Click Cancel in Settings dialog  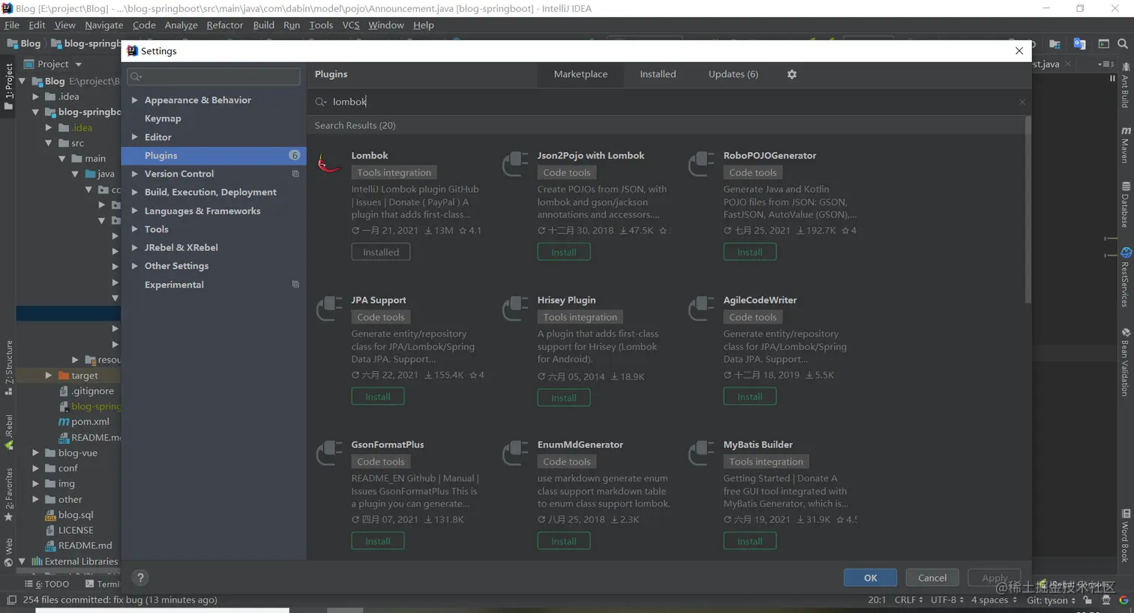point(932,578)
